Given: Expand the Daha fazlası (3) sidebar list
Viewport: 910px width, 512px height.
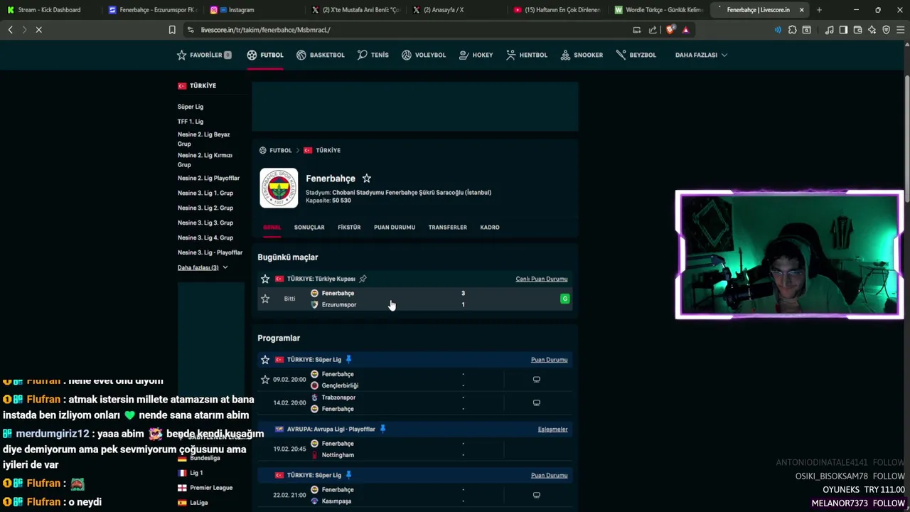Looking at the screenshot, I should click(202, 268).
